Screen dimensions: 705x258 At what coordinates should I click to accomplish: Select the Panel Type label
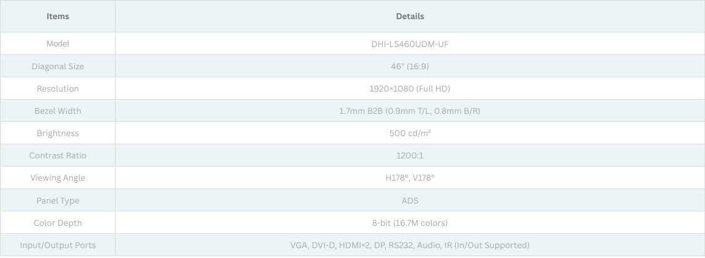coord(58,200)
